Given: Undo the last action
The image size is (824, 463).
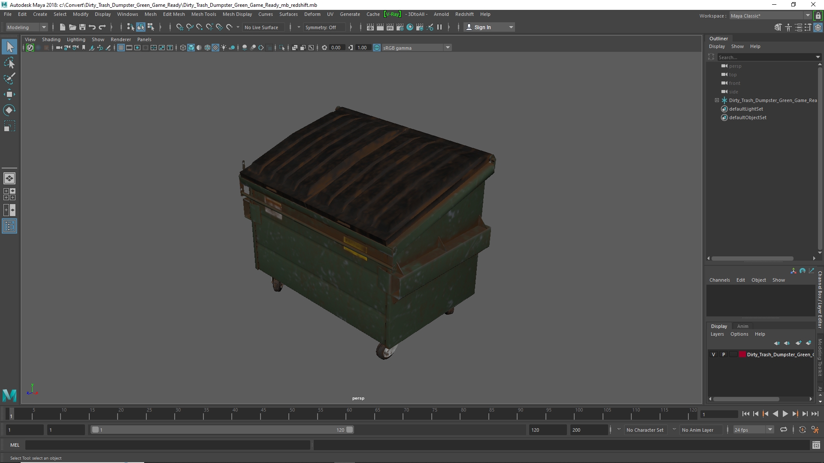Looking at the screenshot, I should [x=92, y=27].
